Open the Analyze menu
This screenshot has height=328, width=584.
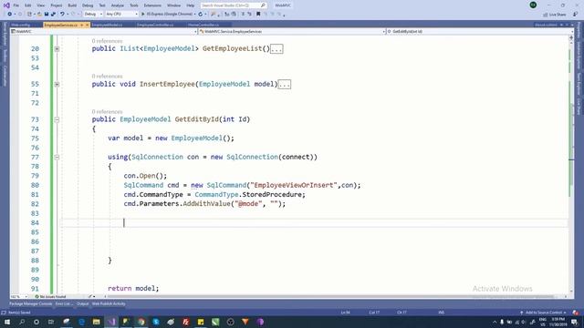click(x=118, y=5)
